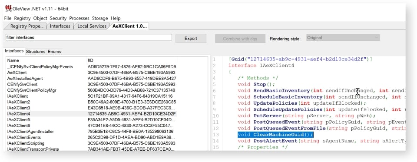Click the void Stop() method line
The image size is (417, 162).
coord(256,84)
